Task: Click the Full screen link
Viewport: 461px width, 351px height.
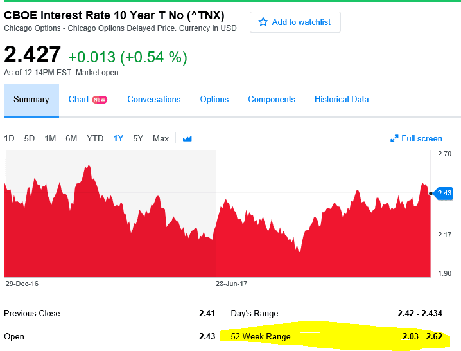Action: tap(422, 138)
